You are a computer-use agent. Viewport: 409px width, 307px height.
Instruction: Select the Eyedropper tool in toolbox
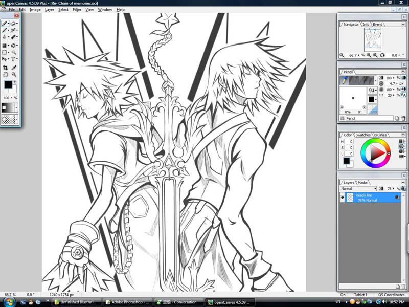tap(14, 68)
